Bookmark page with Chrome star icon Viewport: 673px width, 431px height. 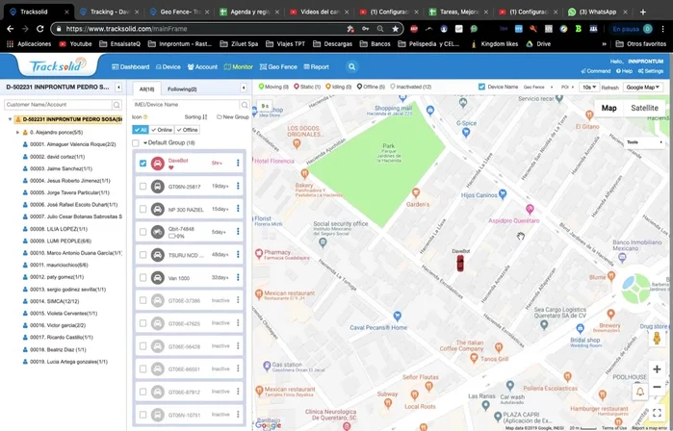click(395, 29)
